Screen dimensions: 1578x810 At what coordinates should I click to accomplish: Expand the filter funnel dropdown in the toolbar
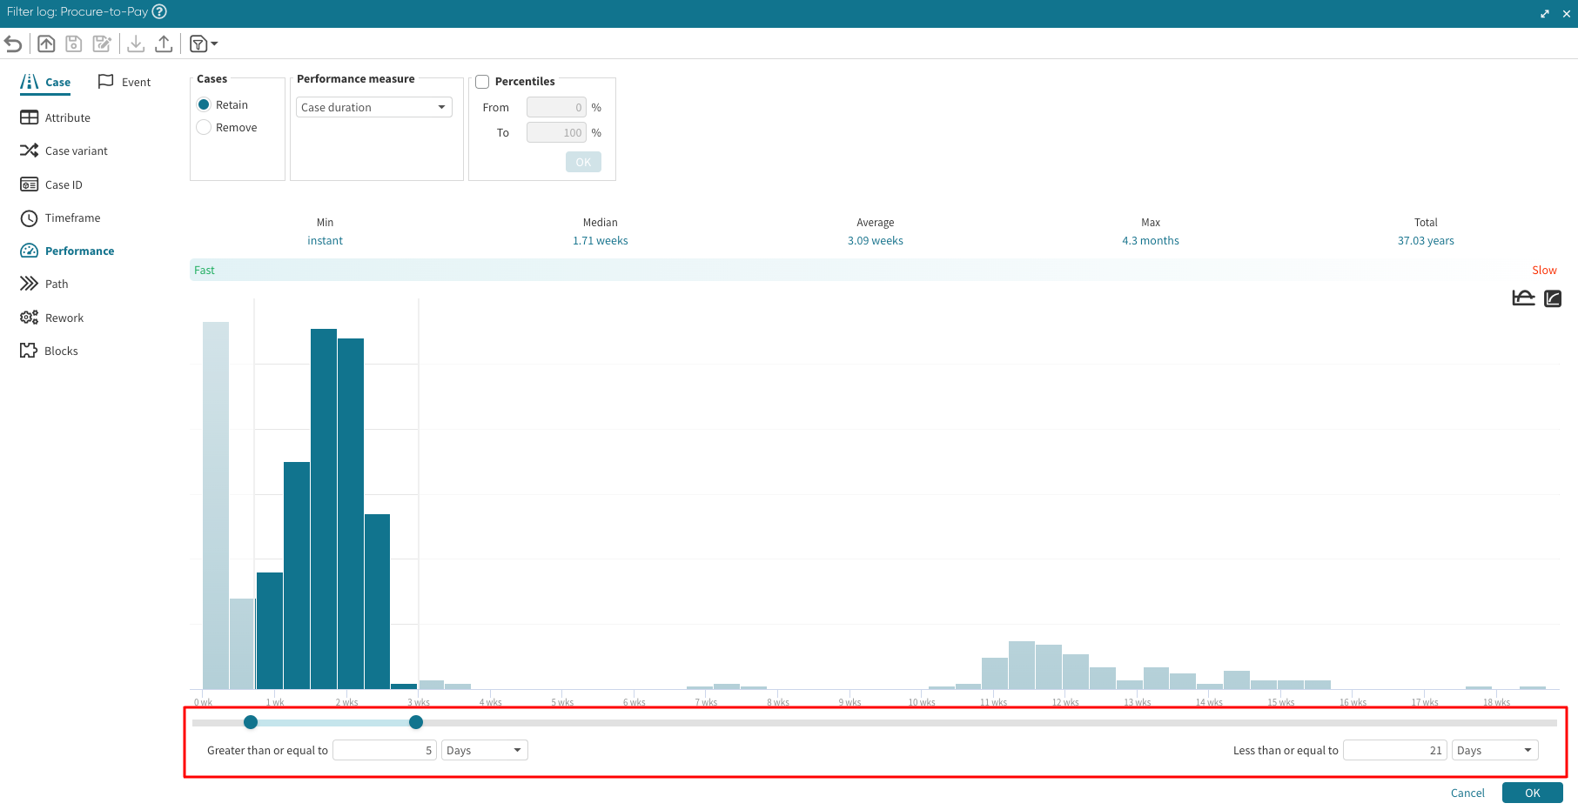pyautogui.click(x=205, y=44)
